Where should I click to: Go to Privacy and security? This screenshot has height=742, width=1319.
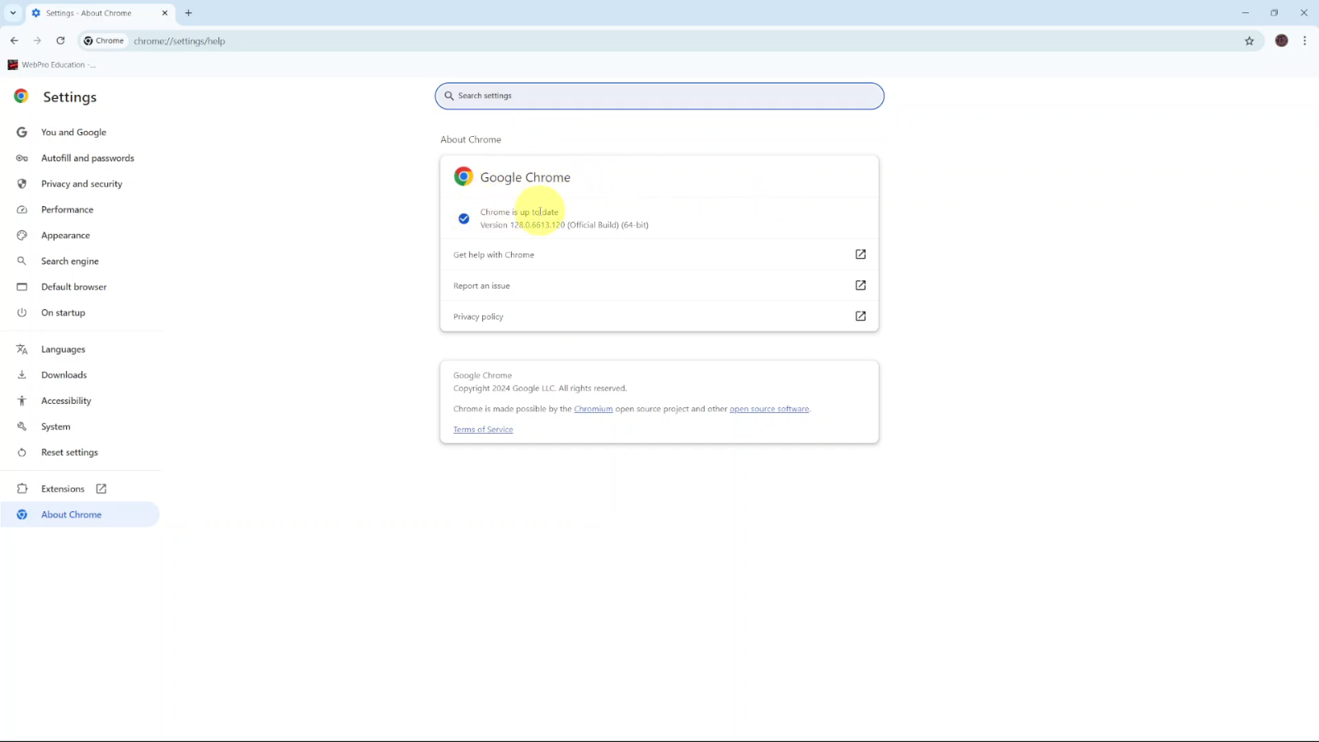tap(81, 184)
